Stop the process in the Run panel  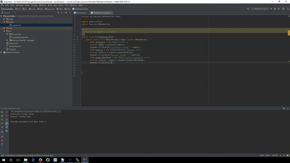(2, 116)
